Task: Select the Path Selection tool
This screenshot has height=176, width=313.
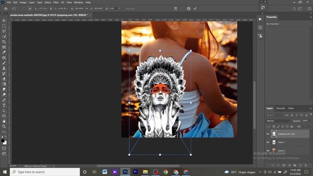Action: [4, 110]
